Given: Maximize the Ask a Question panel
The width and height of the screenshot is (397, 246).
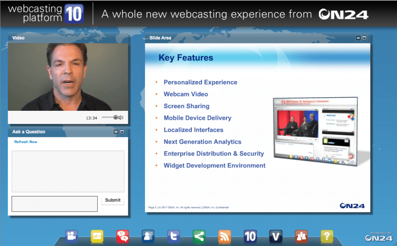Looking at the screenshot, I should pos(122,132).
